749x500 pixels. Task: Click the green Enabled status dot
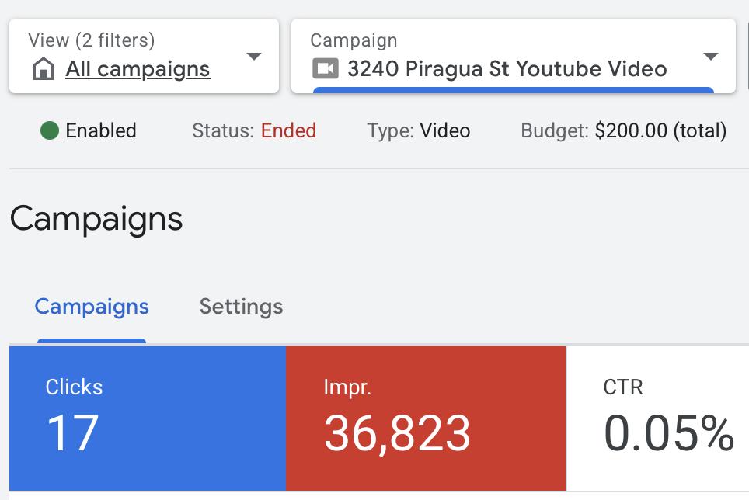click(x=50, y=130)
